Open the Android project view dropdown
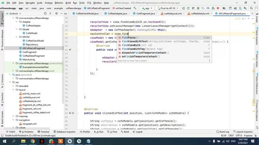Viewport: 259px width, 145px height. click(x=13, y=13)
